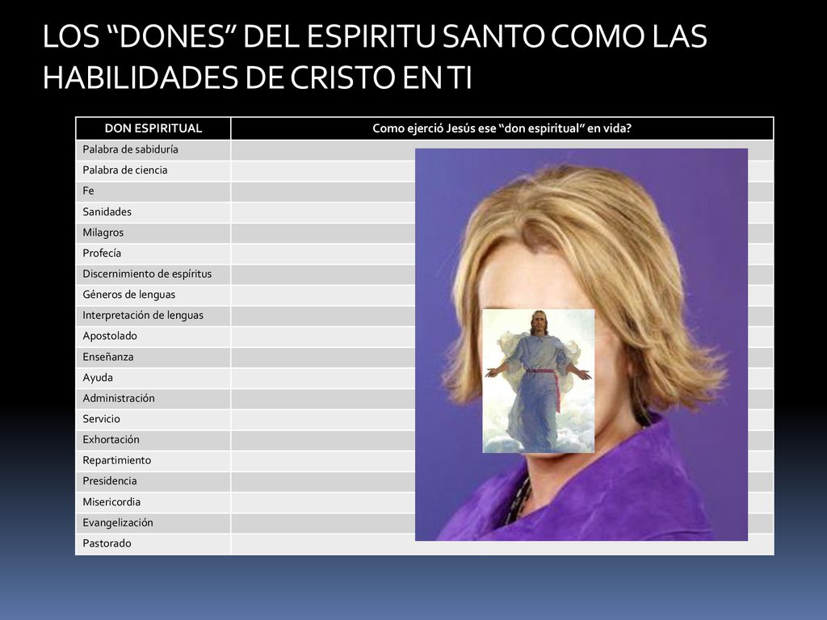Click the "Géneros de lenguas" cell
Image resolution: width=827 pixels, height=620 pixels.
coord(153,295)
